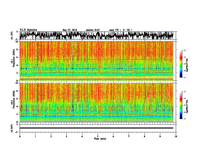198x153 pixels.
Task: Click the ch.2 "Frequency (kHz)" axis label
Action: [x=14, y=99]
